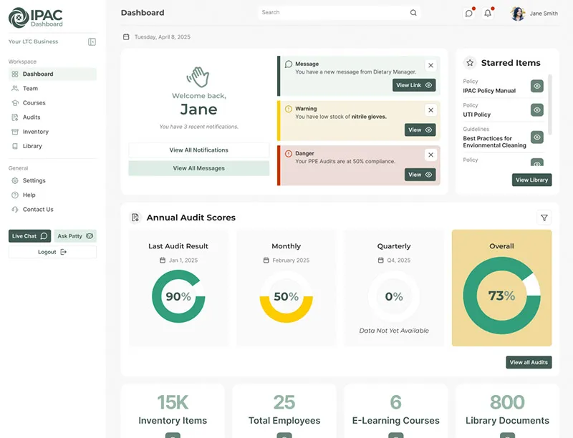Screen dimensions: 573x438
Task: Log out using the Logout button
Action: (52, 252)
